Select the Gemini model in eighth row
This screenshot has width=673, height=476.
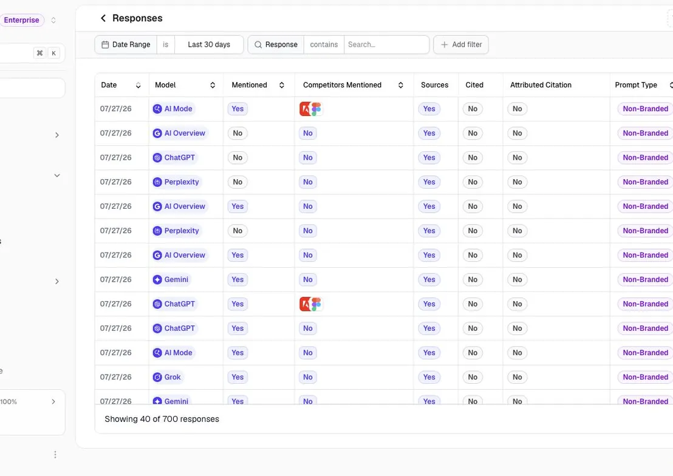172,280
